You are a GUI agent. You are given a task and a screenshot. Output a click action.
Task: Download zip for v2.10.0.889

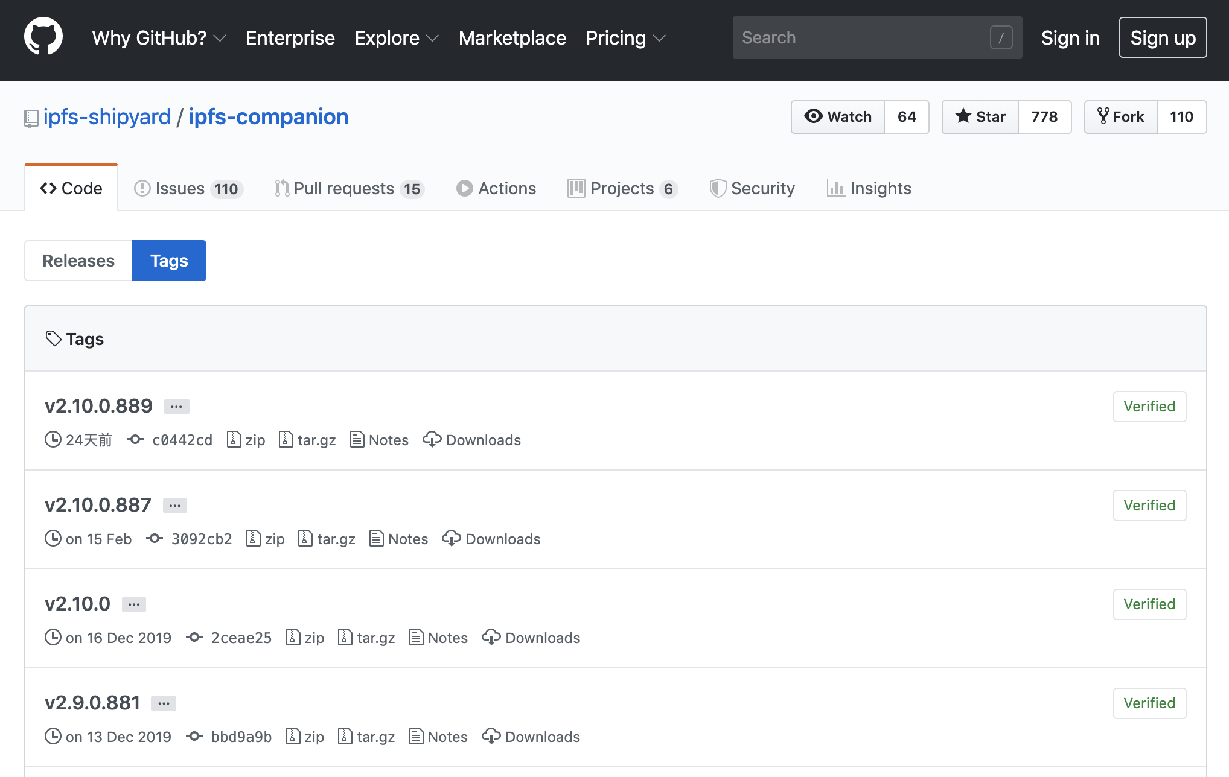click(246, 440)
